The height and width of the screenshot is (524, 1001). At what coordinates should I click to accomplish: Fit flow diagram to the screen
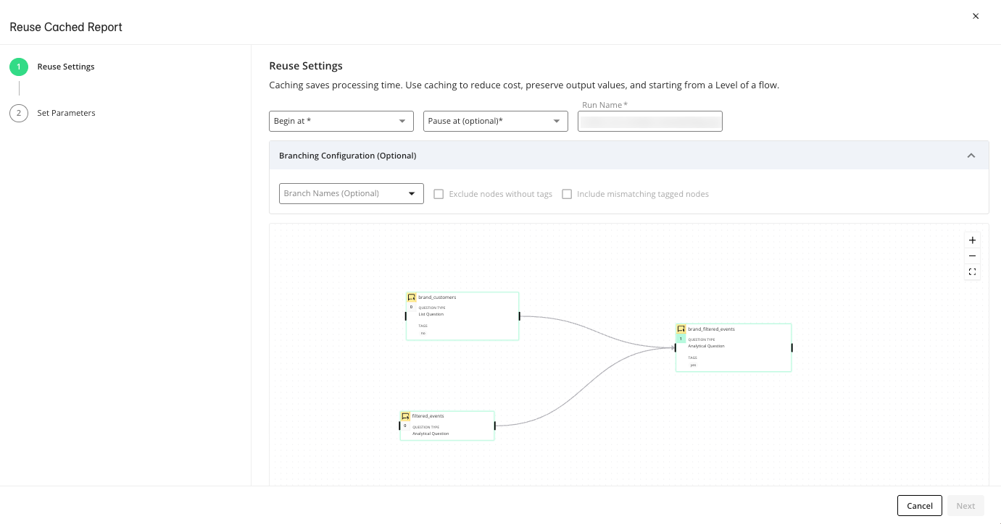click(x=972, y=271)
